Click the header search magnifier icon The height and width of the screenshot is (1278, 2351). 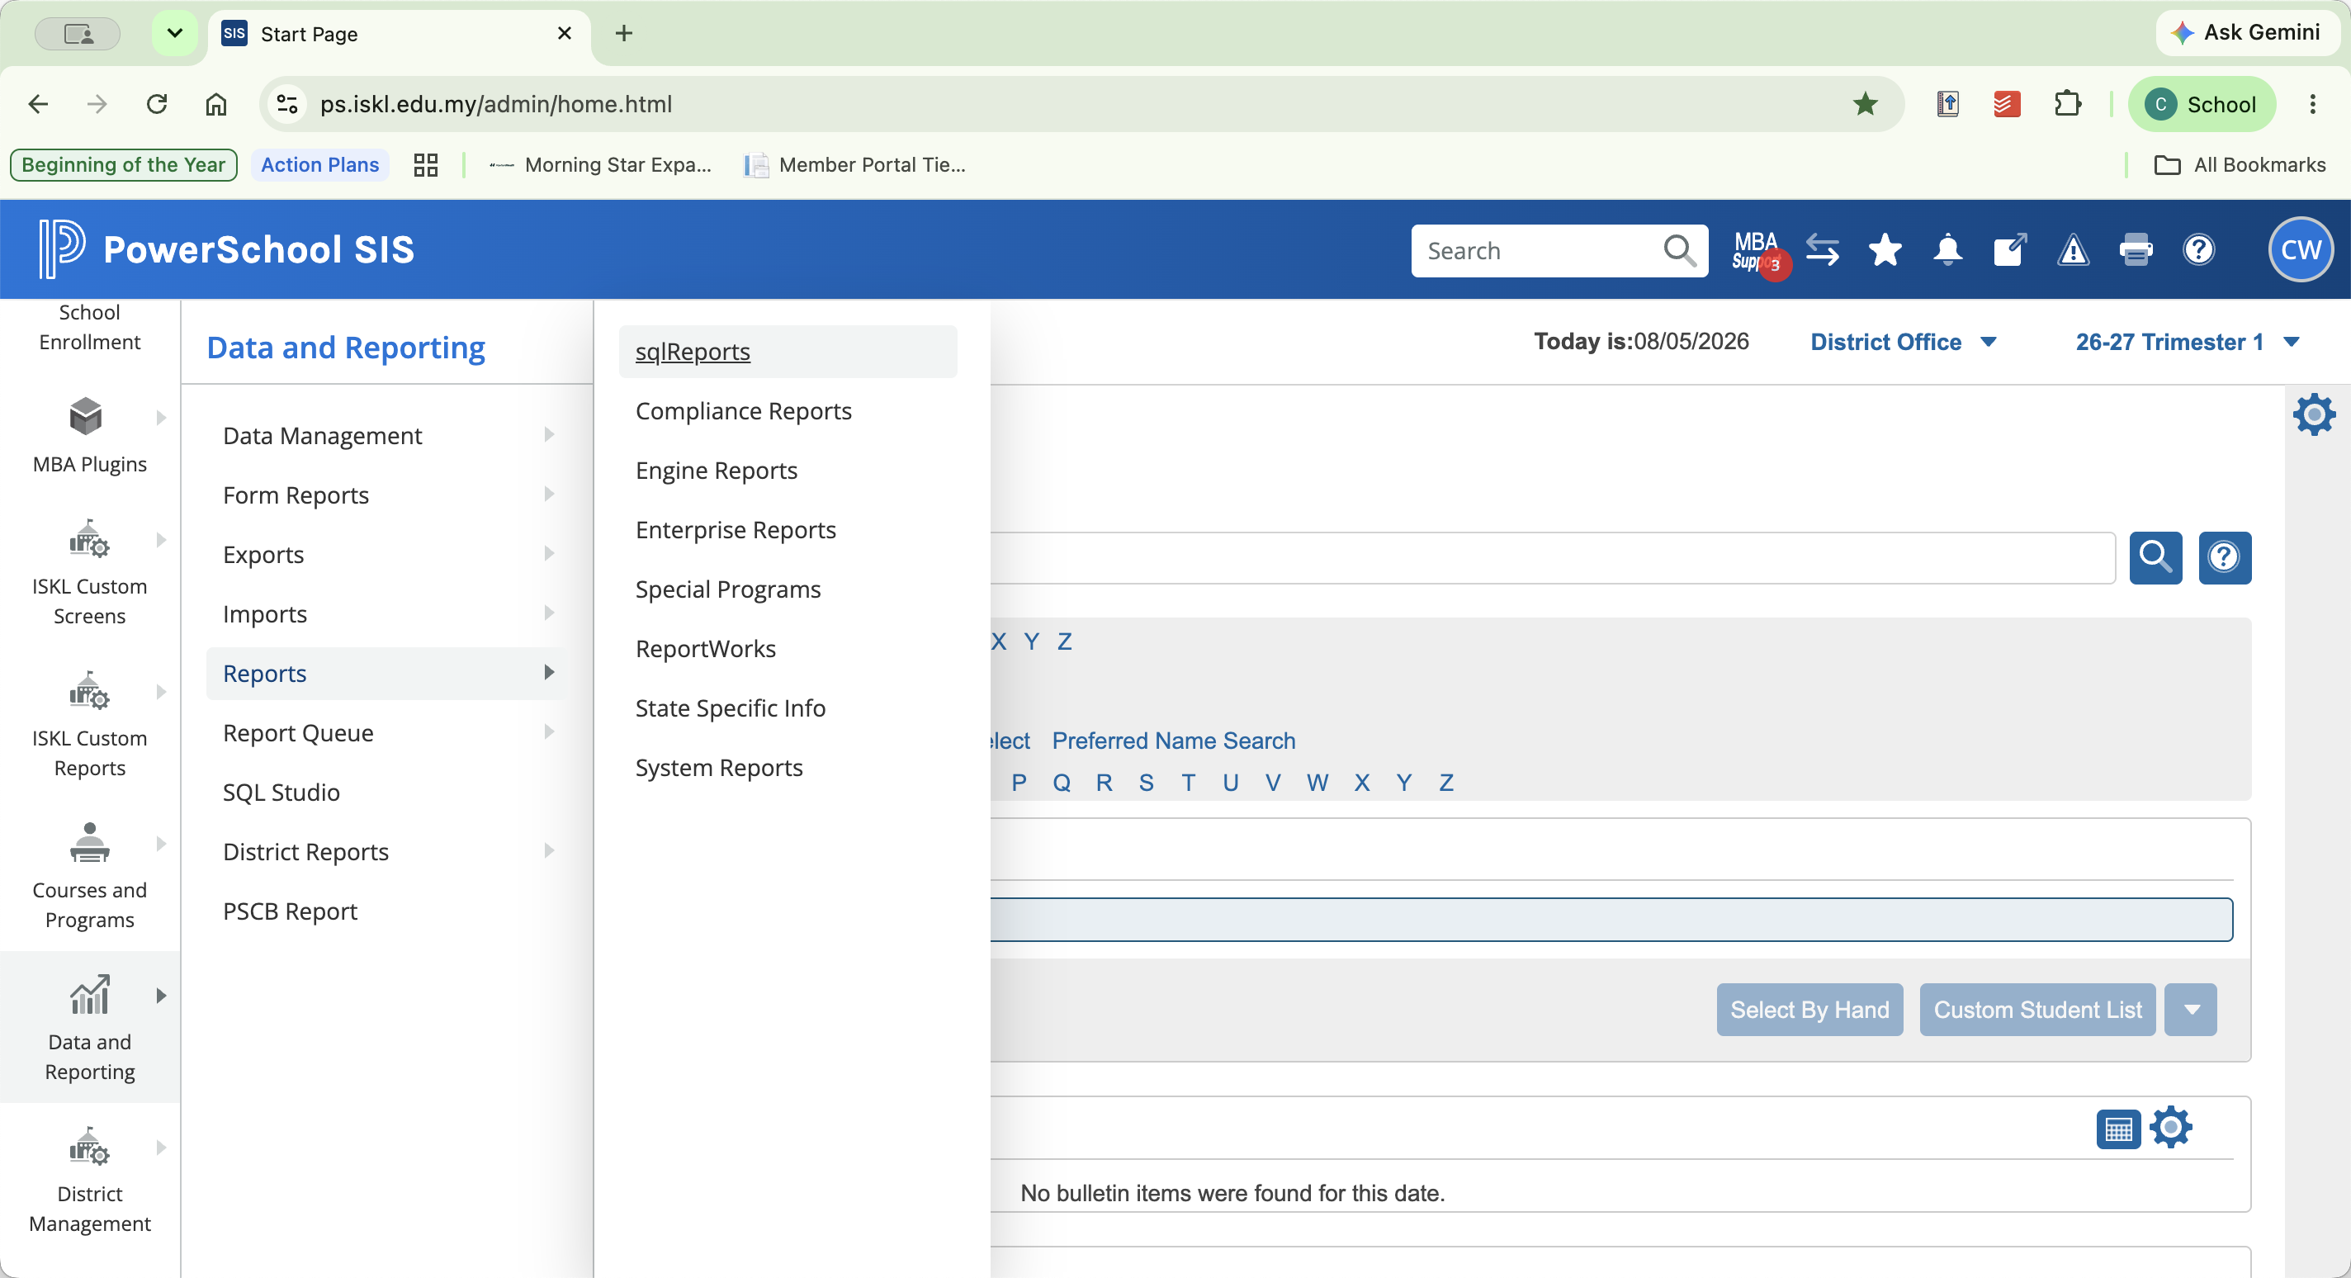tap(1679, 250)
